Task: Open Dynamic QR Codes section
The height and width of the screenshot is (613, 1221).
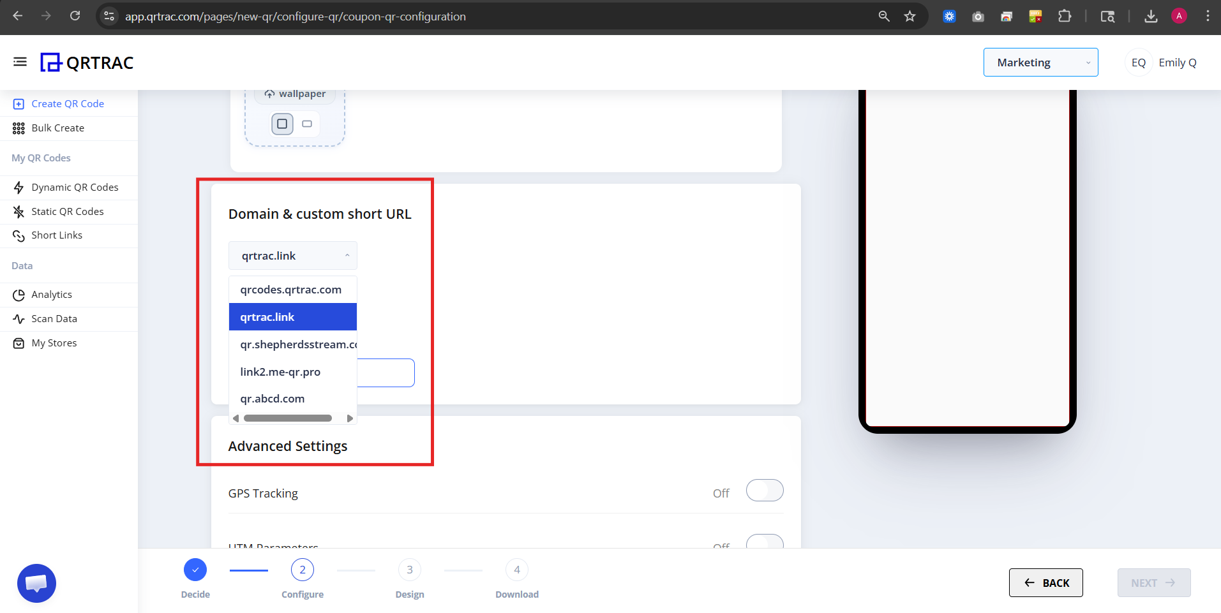Action: [x=75, y=187]
